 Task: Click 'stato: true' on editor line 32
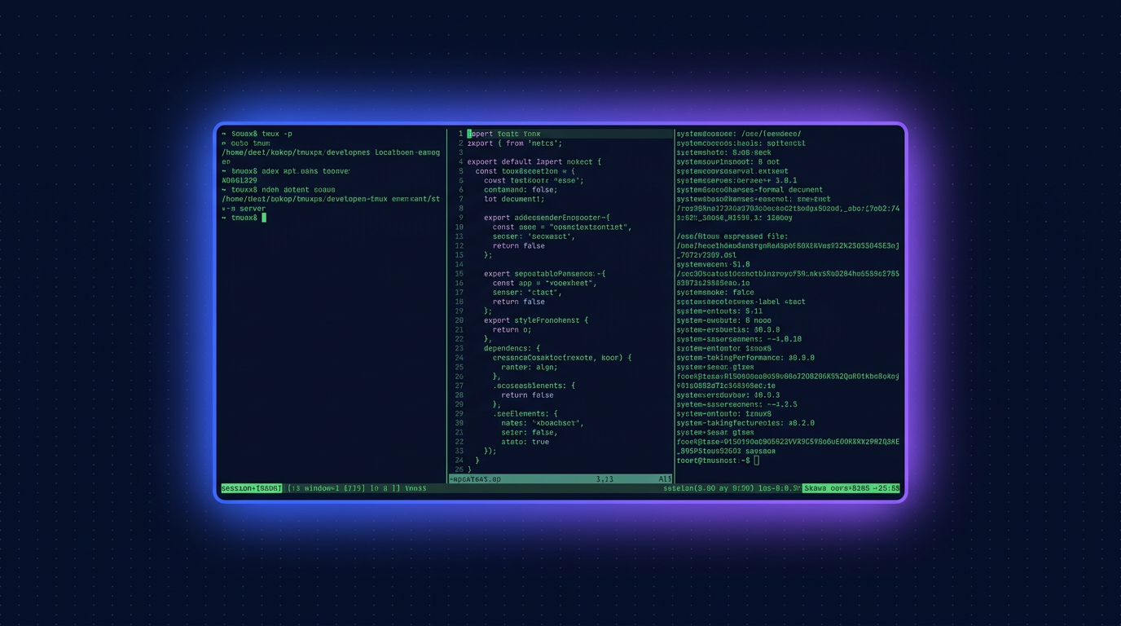525,442
